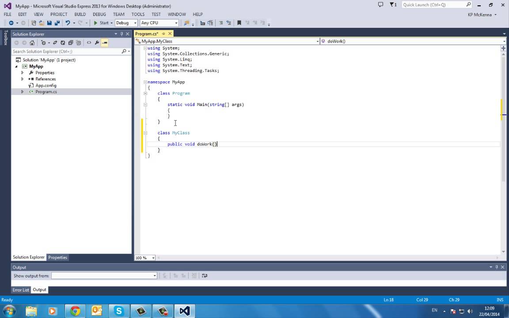The width and height of the screenshot is (509, 318).
Task: Select Solution 'MyApp' (1 project) node
Action: (x=49, y=60)
